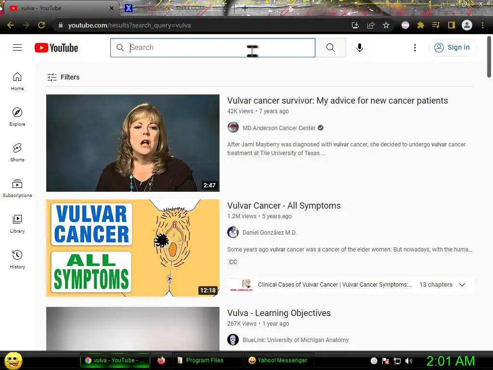Open Yahoo! Messenger taskbar window
This screenshot has width=493, height=370.
[278, 360]
